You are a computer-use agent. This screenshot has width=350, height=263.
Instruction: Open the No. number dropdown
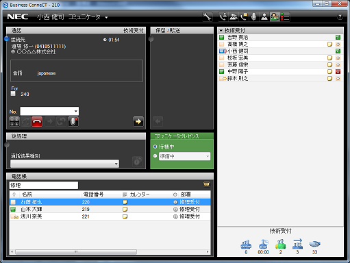tap(76, 111)
